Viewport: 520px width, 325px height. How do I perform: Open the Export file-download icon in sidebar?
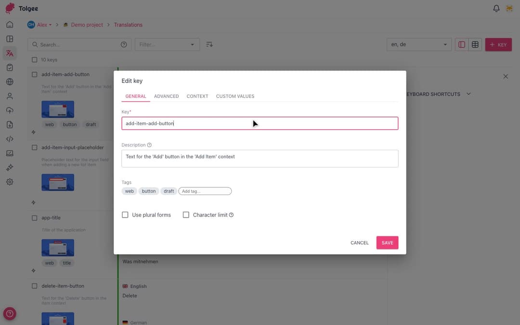click(x=10, y=125)
